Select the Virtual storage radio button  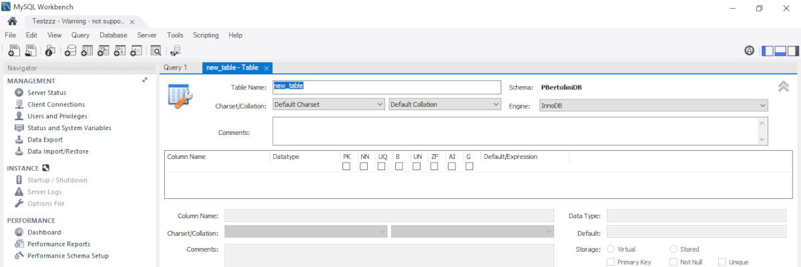point(610,249)
